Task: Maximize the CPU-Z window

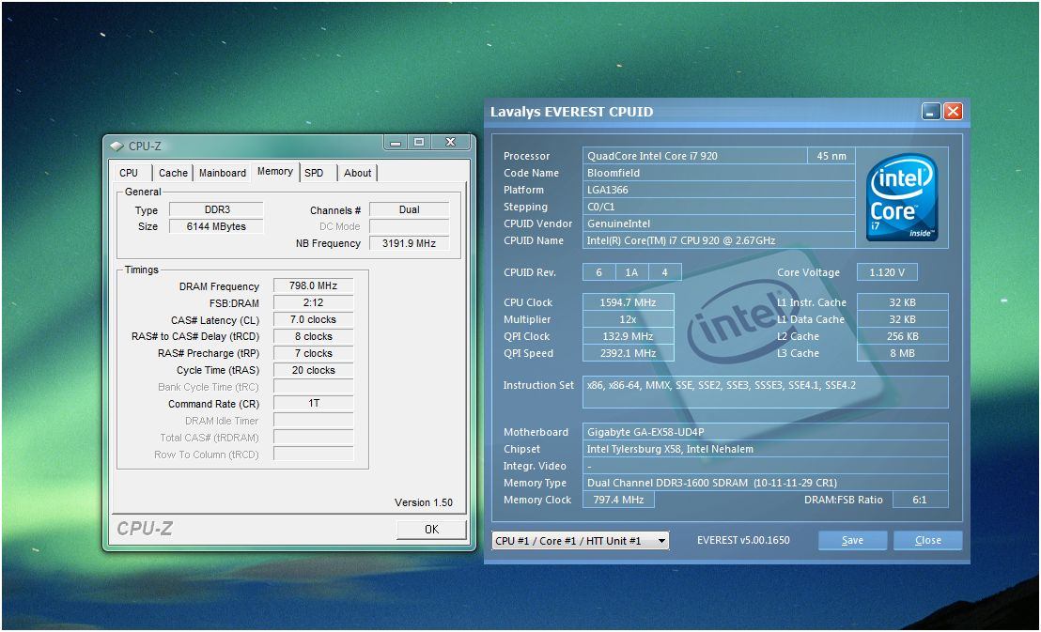Action: point(419,142)
